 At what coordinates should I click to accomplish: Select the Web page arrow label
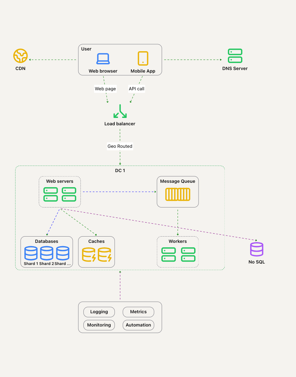click(105, 89)
